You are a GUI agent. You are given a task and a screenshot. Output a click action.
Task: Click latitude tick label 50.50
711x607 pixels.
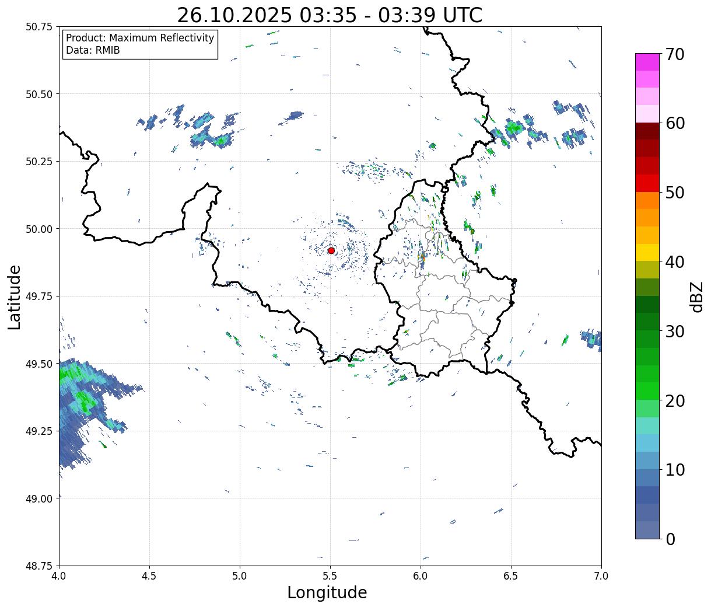[38, 94]
